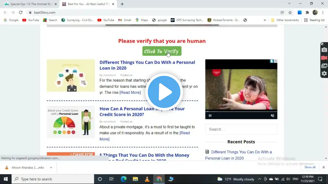The width and height of the screenshot is (328, 184).
Task: Open the recent post link in sidebar
Action: click(238, 155)
